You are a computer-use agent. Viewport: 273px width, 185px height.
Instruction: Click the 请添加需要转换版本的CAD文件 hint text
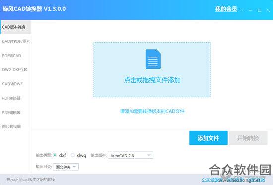152,111
